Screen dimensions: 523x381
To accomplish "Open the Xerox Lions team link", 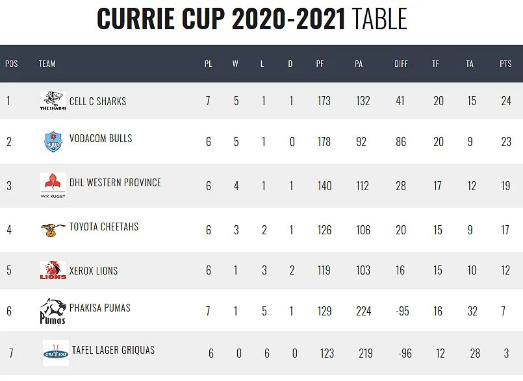I will [x=94, y=271].
